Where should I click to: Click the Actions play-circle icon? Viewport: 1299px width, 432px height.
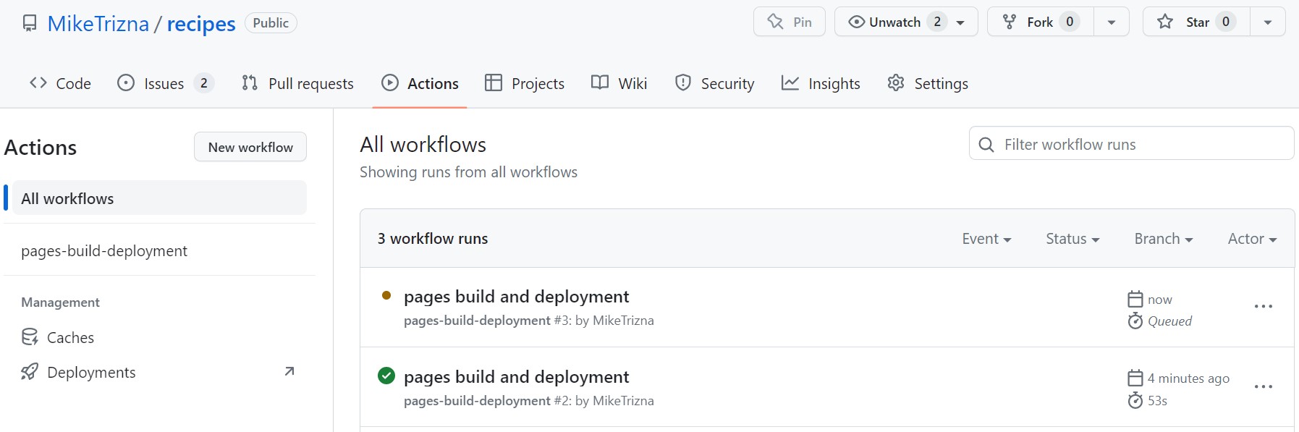tap(390, 83)
